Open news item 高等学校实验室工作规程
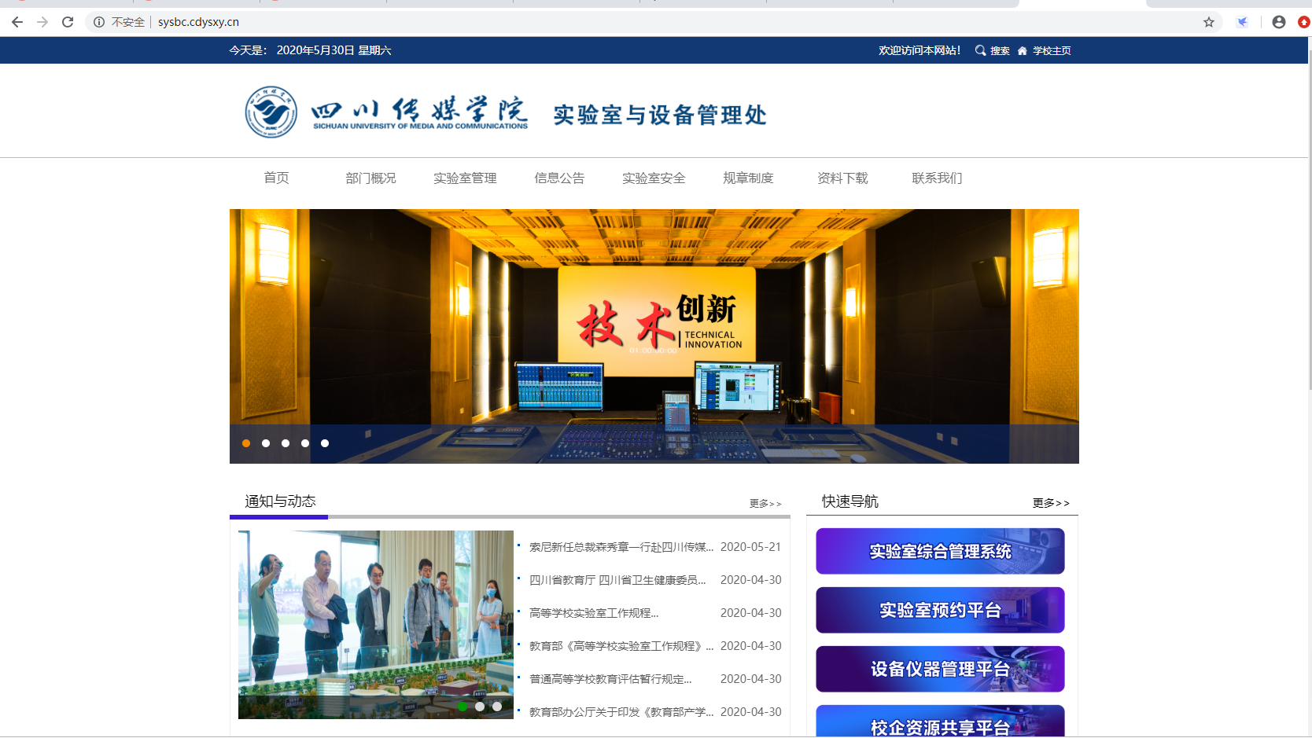Image resolution: width=1312 pixels, height=738 pixels. [x=594, y=613]
